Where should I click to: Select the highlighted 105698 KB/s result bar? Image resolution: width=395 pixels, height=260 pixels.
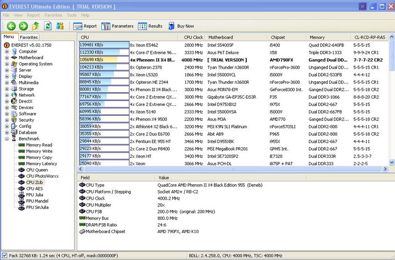coord(104,60)
